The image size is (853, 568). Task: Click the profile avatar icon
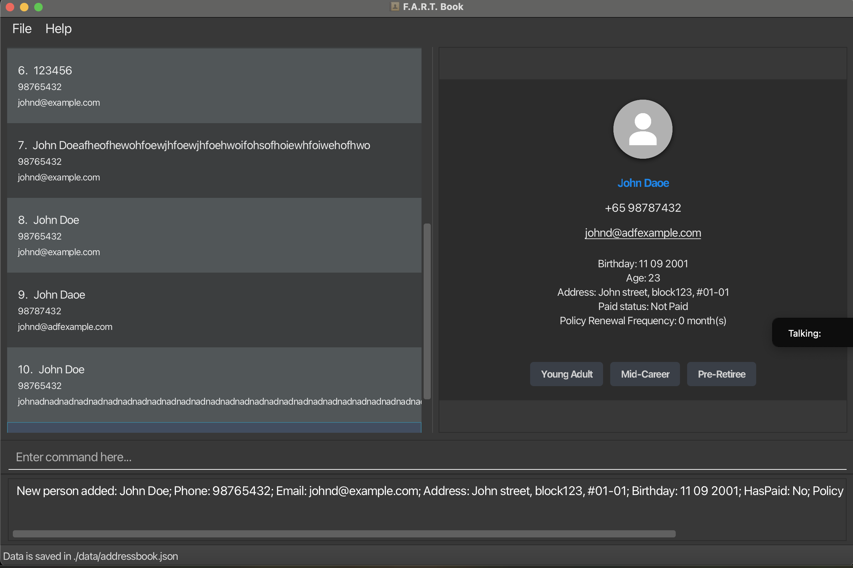(643, 129)
